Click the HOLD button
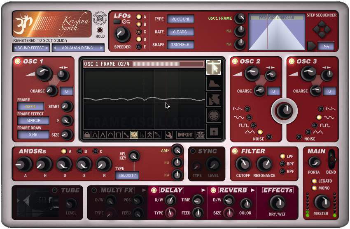This screenshot has width=350, height=229. click(x=100, y=30)
